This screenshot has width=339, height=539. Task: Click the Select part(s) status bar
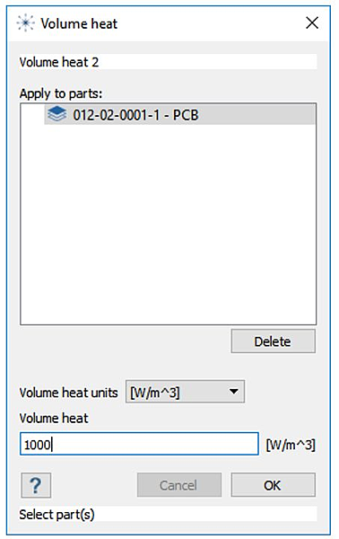coord(168,514)
